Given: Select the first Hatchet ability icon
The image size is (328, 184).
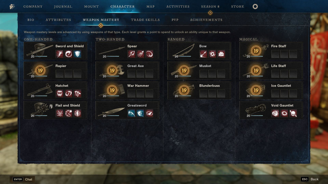Looking at the screenshot, I should click(60, 94).
